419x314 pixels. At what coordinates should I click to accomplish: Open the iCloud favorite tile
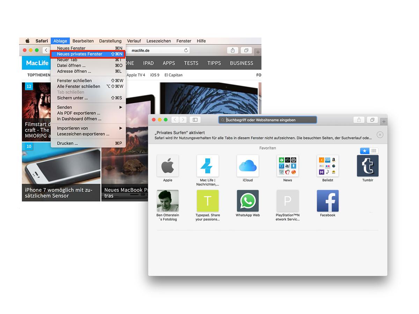pyautogui.click(x=248, y=166)
